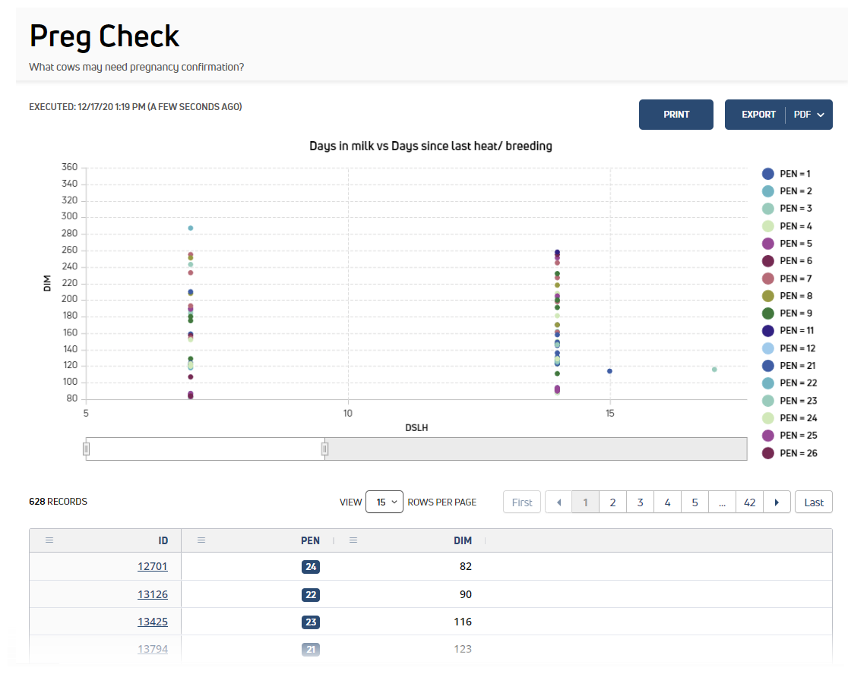Viewport: 848px width, 674px height.
Task: Select page 42 in pagination
Action: (749, 502)
